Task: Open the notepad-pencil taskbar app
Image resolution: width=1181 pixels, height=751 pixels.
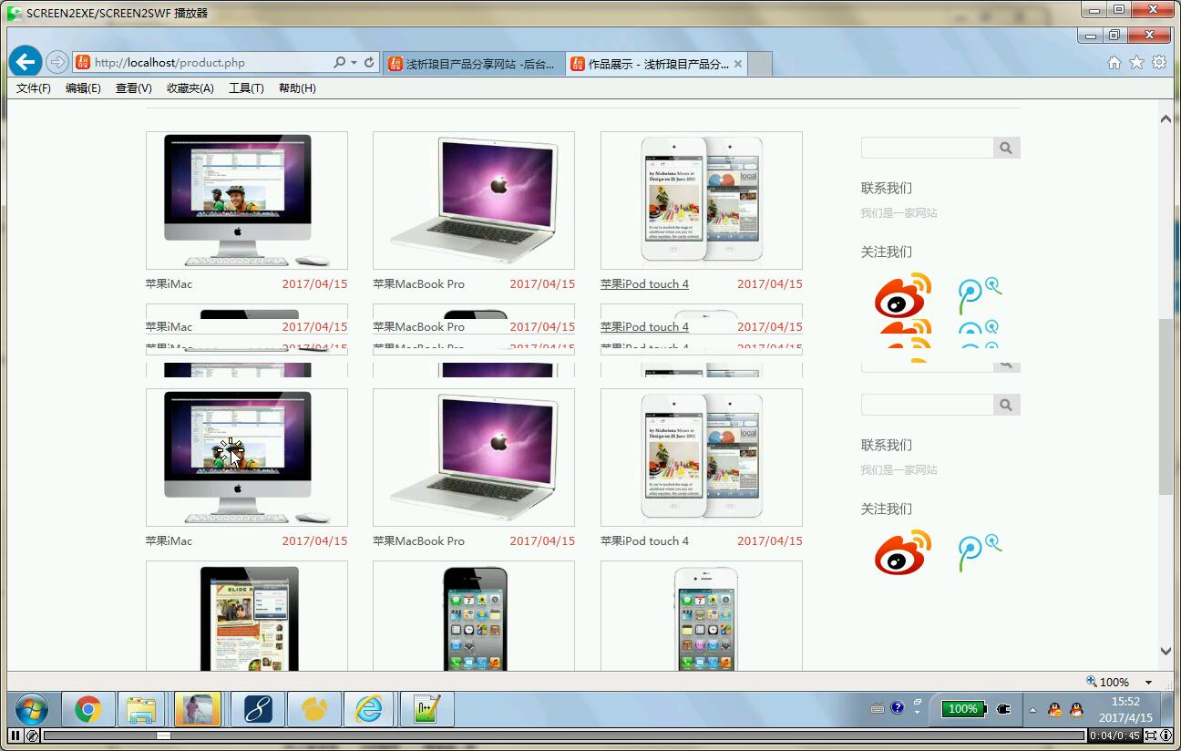Action: pos(426,709)
